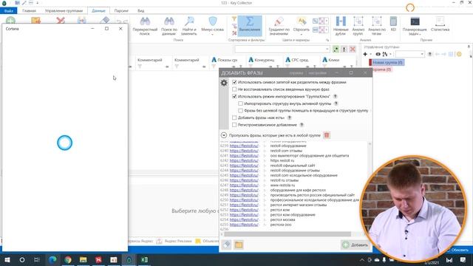Uncheck Использовать режим импортирования Группа:Ключ

(234, 97)
